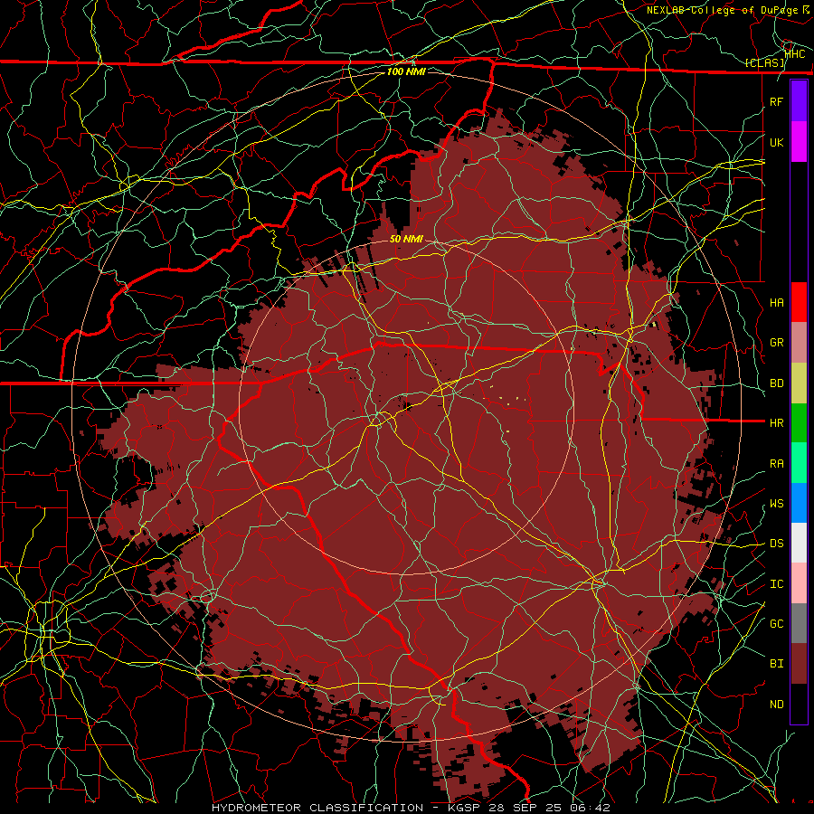Click the BI dark red legend swatch
Viewport: 814px width, 814px height.
[799, 664]
